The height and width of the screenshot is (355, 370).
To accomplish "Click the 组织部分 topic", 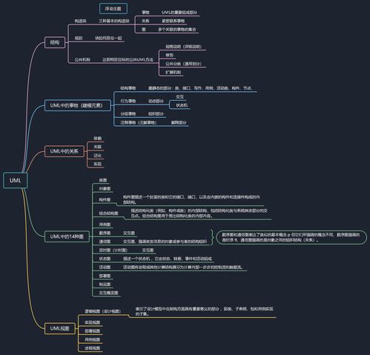I will coord(156,114).
